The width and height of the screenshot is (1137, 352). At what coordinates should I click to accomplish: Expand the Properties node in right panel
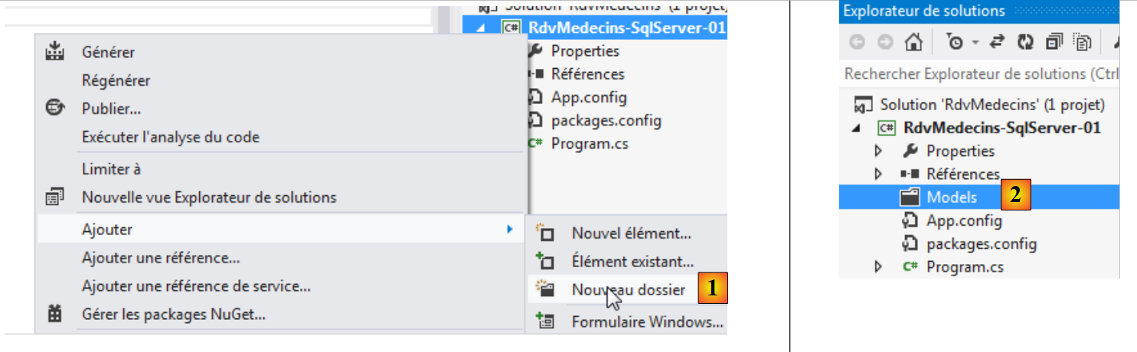point(878,152)
